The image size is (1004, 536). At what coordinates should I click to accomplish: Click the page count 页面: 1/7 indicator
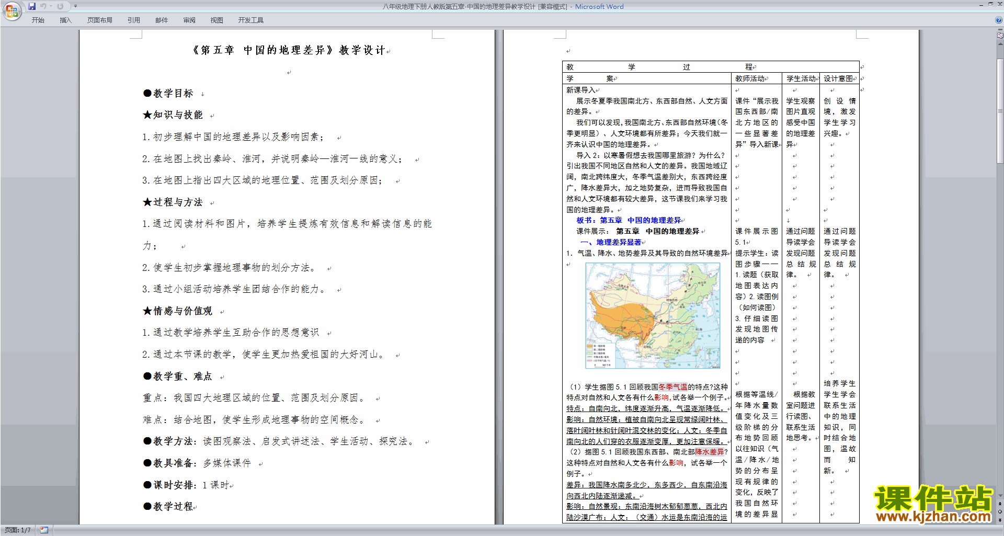tap(17, 530)
